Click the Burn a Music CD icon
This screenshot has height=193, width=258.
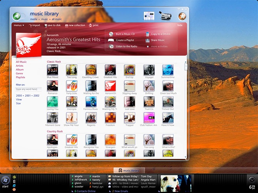pyautogui.click(x=111, y=34)
